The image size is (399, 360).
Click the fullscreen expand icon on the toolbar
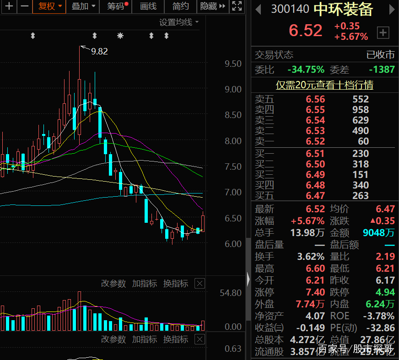(237, 7)
